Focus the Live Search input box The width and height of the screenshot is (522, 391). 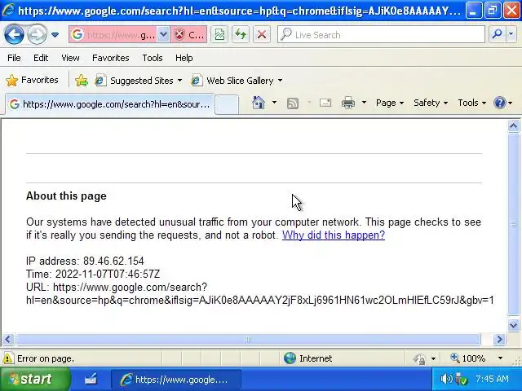[381, 34]
